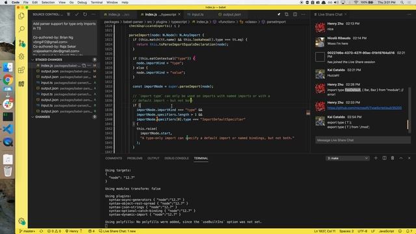Split the editor to the right
This screenshot has height=234, width=416.
pos(295,14)
